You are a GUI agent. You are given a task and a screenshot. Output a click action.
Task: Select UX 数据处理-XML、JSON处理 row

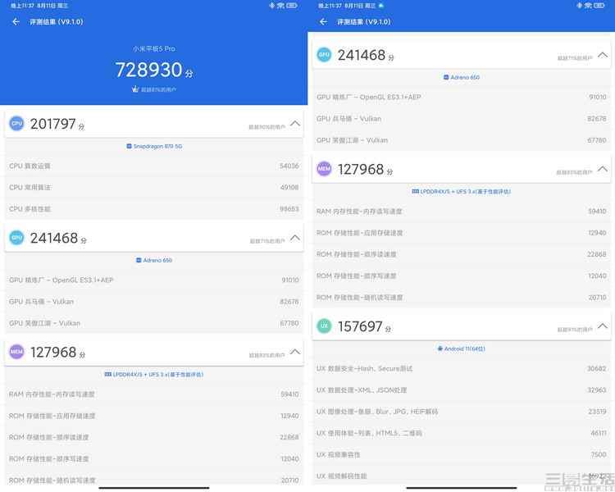click(461, 390)
